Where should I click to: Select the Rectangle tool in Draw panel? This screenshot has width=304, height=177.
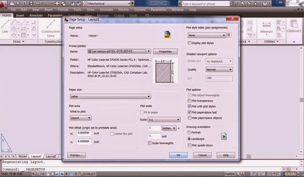(x=23, y=29)
